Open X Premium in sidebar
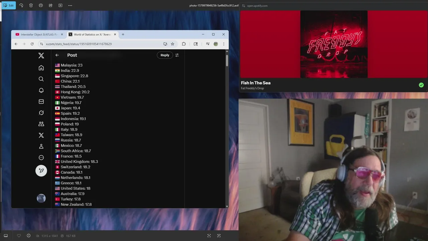This screenshot has width=428, height=241. click(x=41, y=135)
